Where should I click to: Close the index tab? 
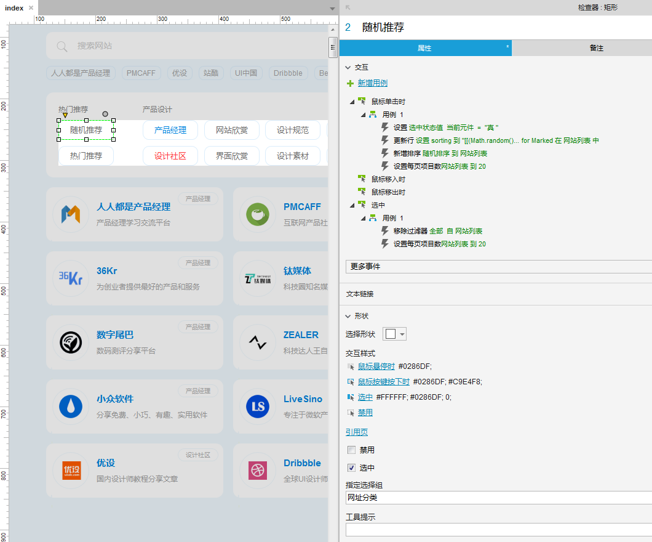pyautogui.click(x=31, y=8)
